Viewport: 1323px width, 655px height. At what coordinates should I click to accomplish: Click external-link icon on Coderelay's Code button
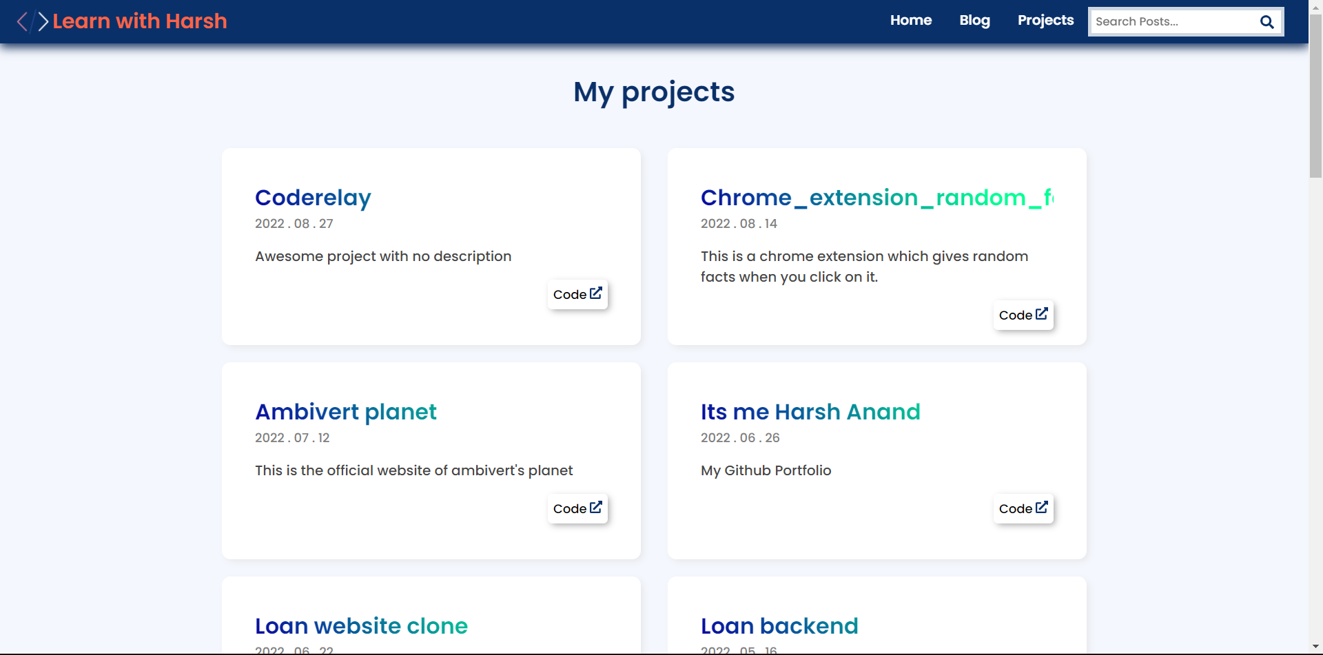[x=595, y=292]
